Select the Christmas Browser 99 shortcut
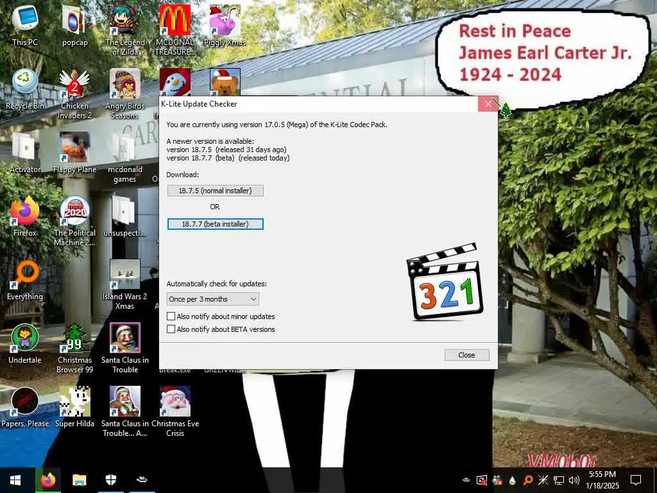The image size is (657, 493). point(74,349)
